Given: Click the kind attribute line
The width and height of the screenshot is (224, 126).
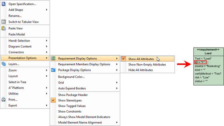Looking at the screenshot, I should coord(200,70).
